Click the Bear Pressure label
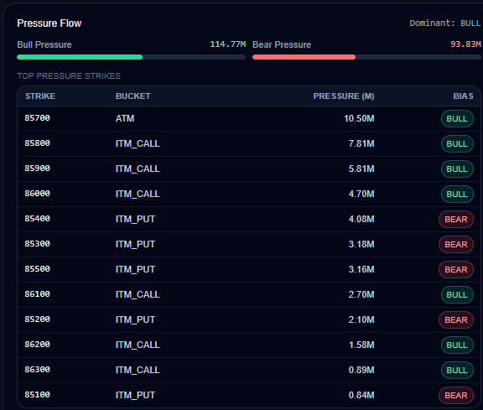483x410 pixels. (282, 44)
